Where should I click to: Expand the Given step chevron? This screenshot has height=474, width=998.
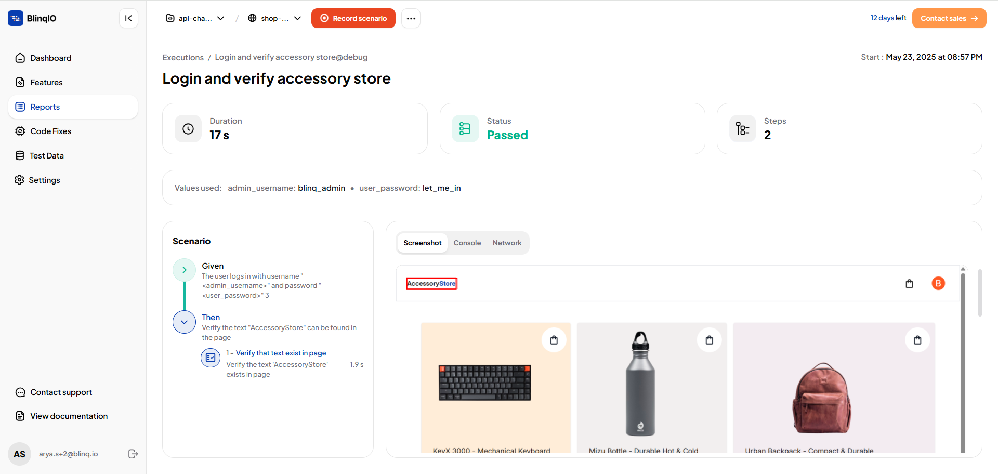[184, 270]
